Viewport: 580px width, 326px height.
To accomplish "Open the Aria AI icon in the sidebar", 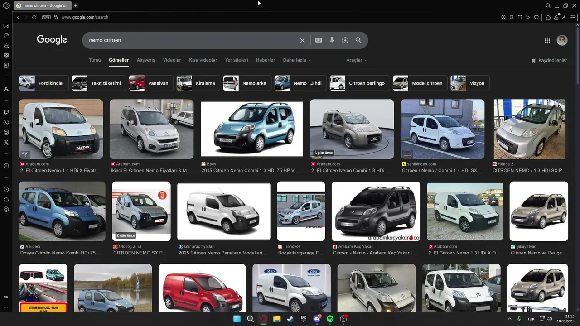I will click(6, 89).
